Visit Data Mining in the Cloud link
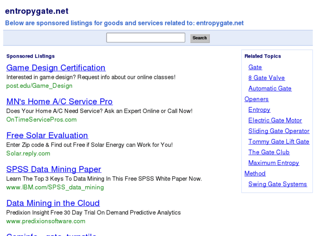This screenshot has height=236, width=316. pos(53,203)
